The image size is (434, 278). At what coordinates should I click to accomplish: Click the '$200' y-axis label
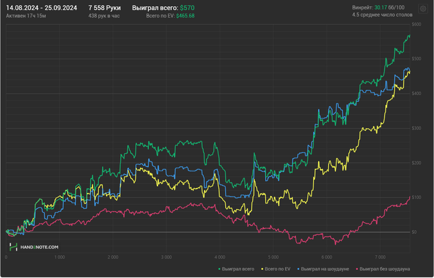416,163
